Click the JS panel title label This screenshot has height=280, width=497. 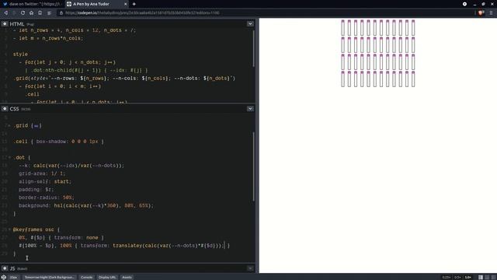coord(12,268)
